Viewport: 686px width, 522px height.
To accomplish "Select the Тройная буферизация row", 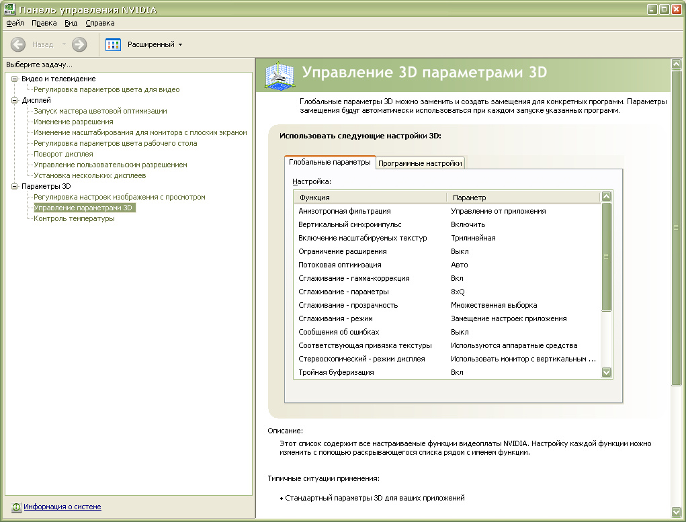I will [447, 372].
